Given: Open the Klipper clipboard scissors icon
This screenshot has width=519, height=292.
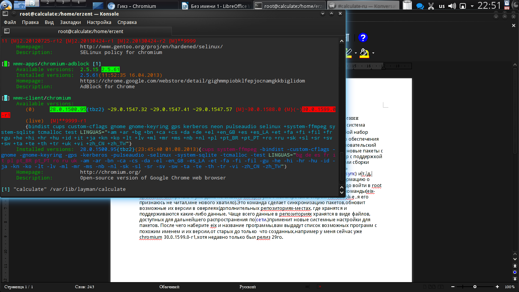Looking at the screenshot, I should pos(431,6).
